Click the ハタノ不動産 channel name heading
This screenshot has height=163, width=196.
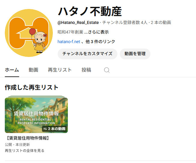(x=90, y=11)
